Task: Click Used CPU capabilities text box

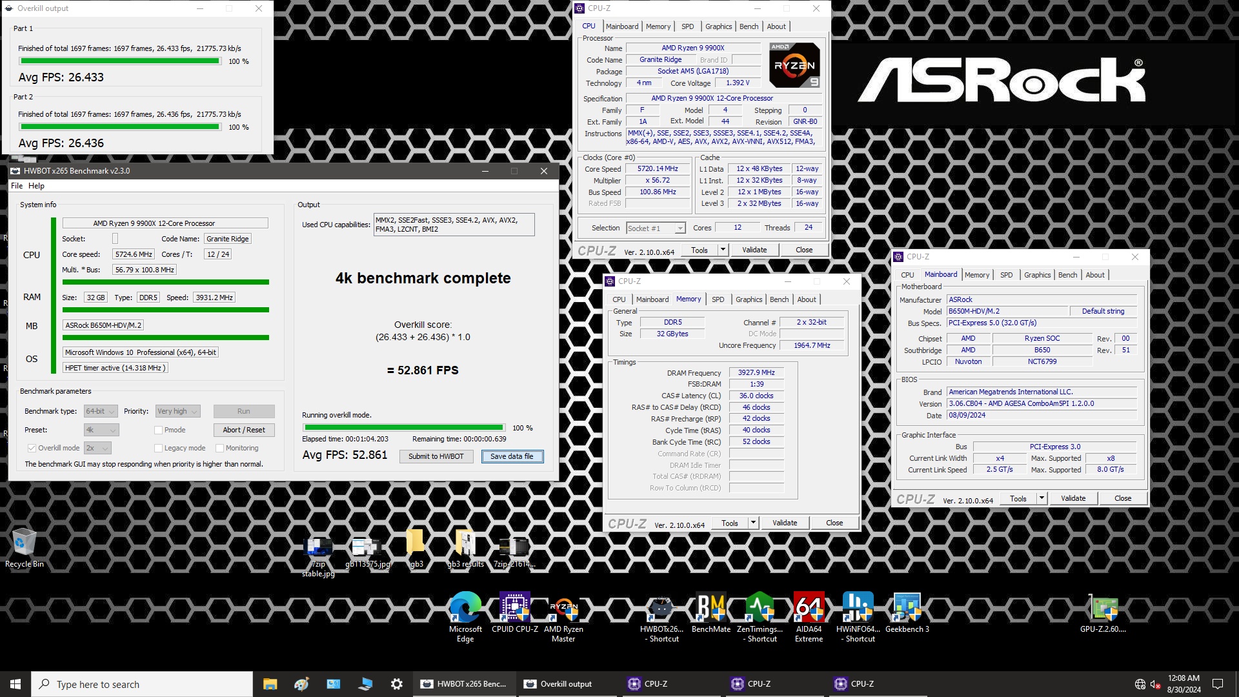Action: point(454,225)
